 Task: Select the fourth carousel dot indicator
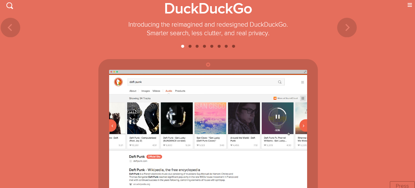pos(204,46)
